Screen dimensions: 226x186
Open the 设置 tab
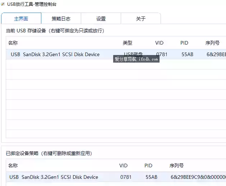tap(101, 19)
